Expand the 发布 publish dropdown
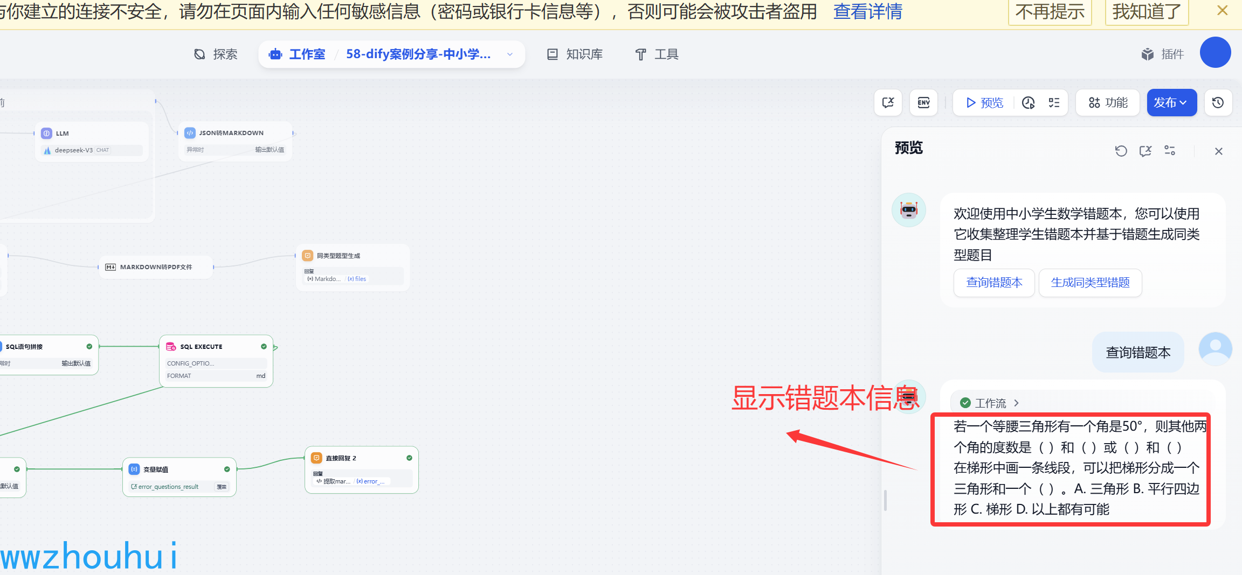The height and width of the screenshot is (575, 1242). 1171,102
